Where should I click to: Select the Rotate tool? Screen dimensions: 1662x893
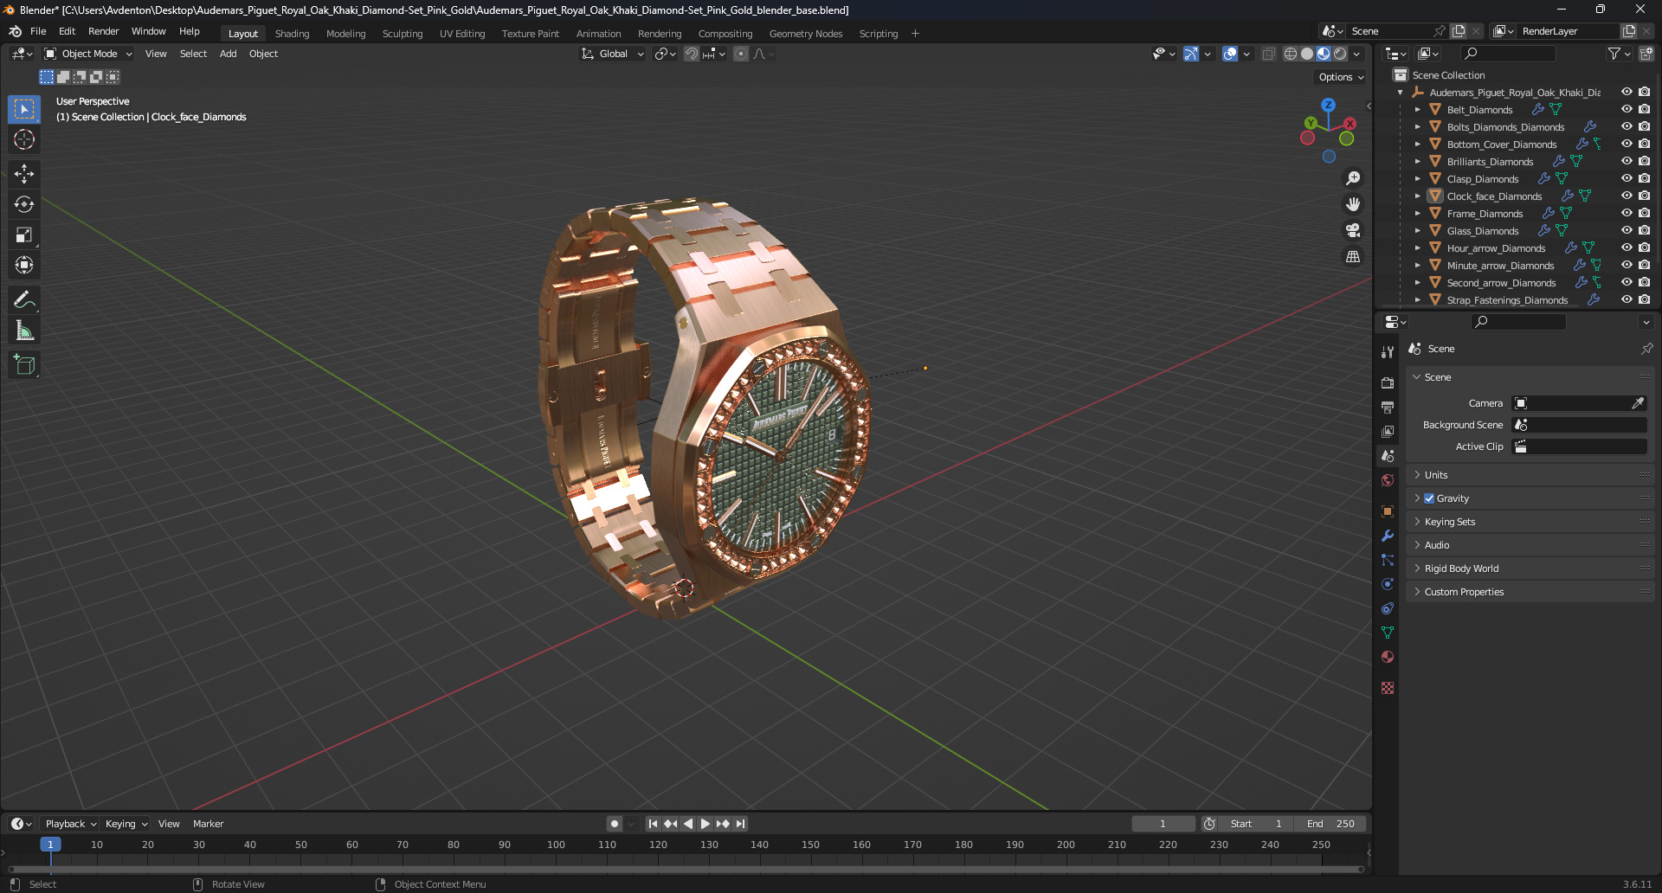(x=24, y=204)
